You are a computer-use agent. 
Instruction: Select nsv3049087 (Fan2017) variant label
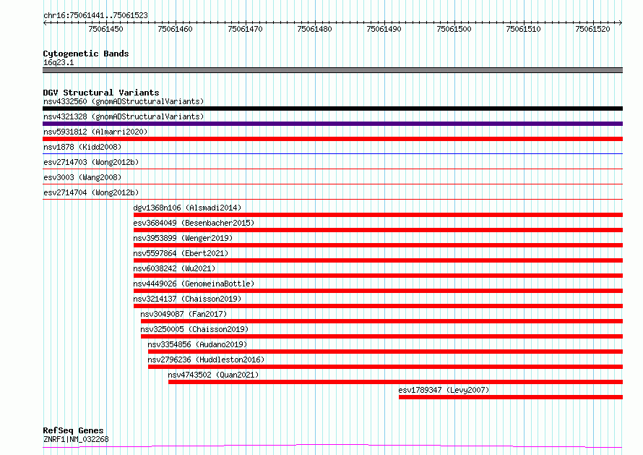pos(184,314)
